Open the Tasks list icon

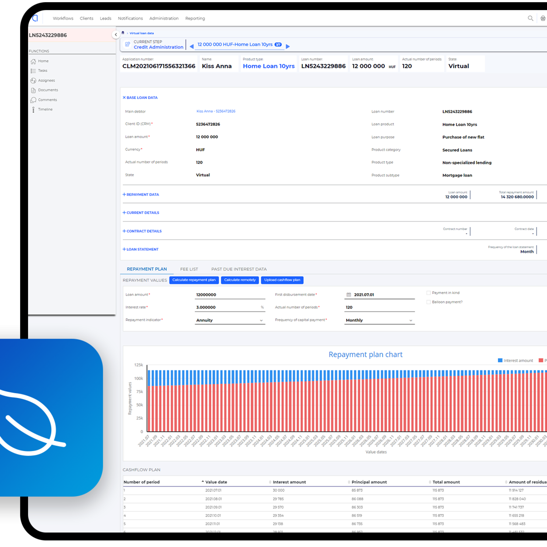tap(33, 71)
